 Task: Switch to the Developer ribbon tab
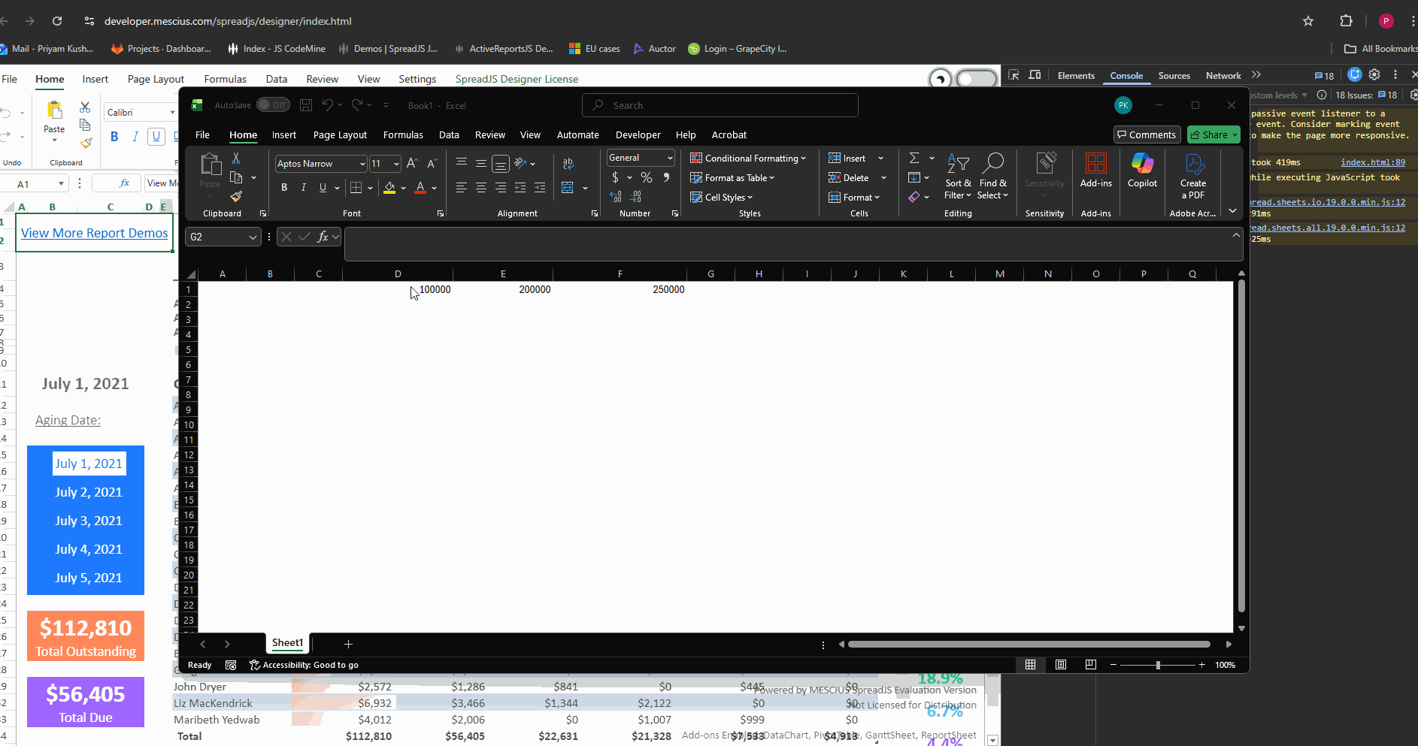638,135
